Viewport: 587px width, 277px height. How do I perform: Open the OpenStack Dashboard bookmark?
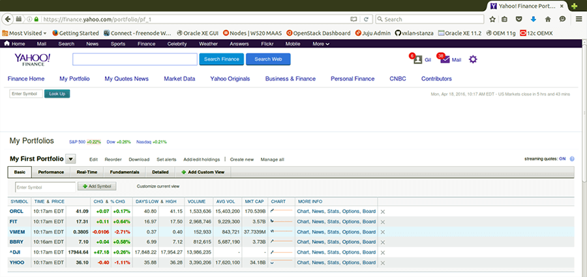(318, 33)
